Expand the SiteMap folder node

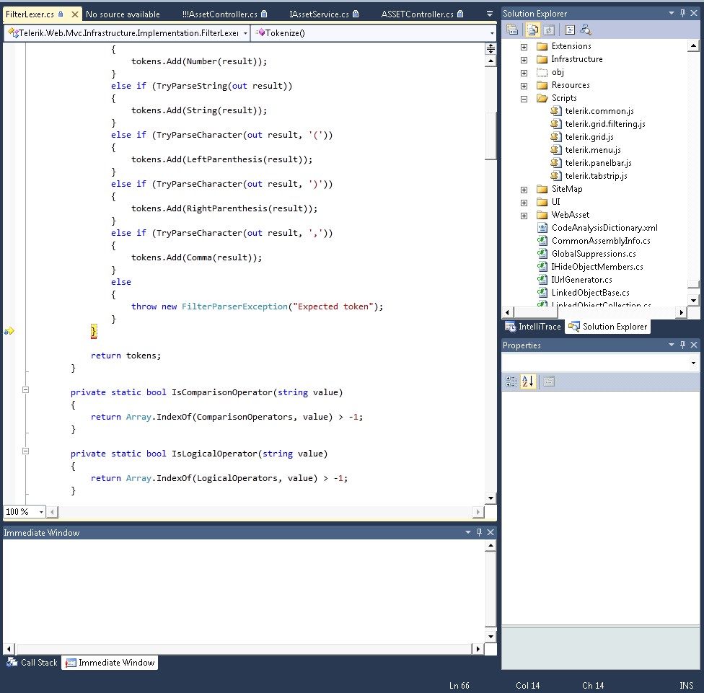[524, 190]
